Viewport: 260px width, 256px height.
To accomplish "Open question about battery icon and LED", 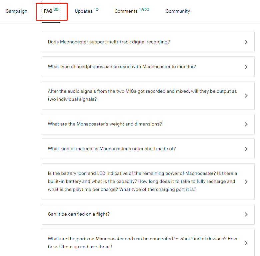I will pyautogui.click(x=142, y=182).
